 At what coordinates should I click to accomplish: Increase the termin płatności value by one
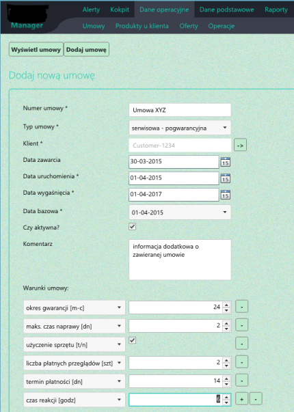tap(226, 379)
